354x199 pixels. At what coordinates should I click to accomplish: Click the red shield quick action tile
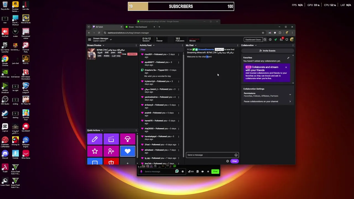point(111,162)
